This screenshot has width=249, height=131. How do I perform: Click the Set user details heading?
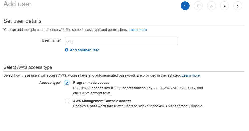[22, 21]
